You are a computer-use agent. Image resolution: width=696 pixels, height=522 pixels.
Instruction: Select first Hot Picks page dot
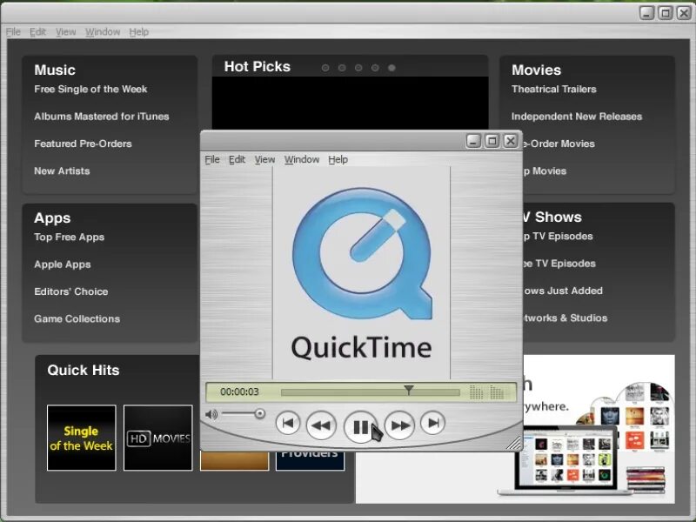click(x=325, y=68)
